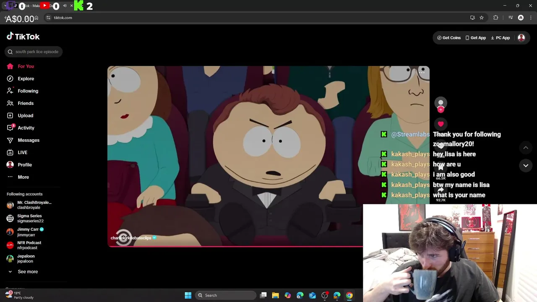The height and width of the screenshot is (302, 537).
Task: Click Get App button
Action: (x=475, y=38)
